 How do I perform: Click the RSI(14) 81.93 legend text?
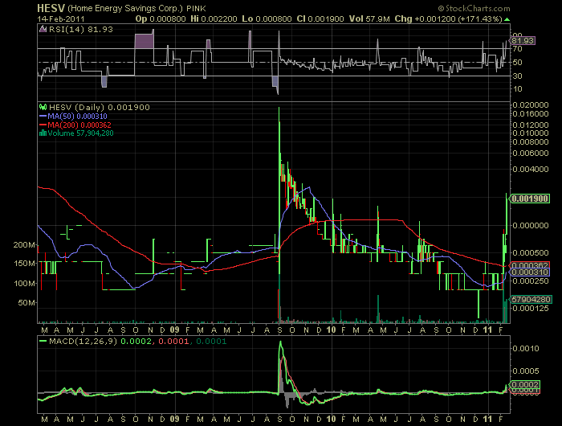pos(81,30)
